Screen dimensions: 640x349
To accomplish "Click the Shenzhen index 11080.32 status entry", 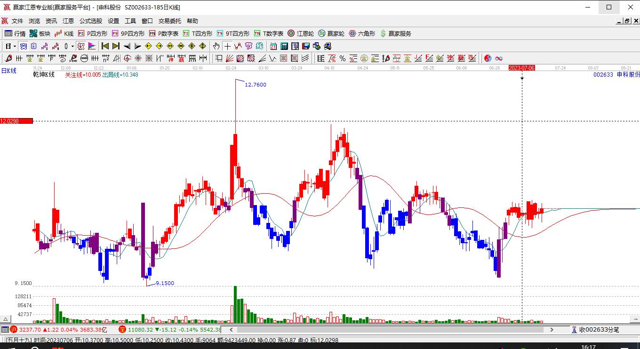I will (x=169, y=330).
